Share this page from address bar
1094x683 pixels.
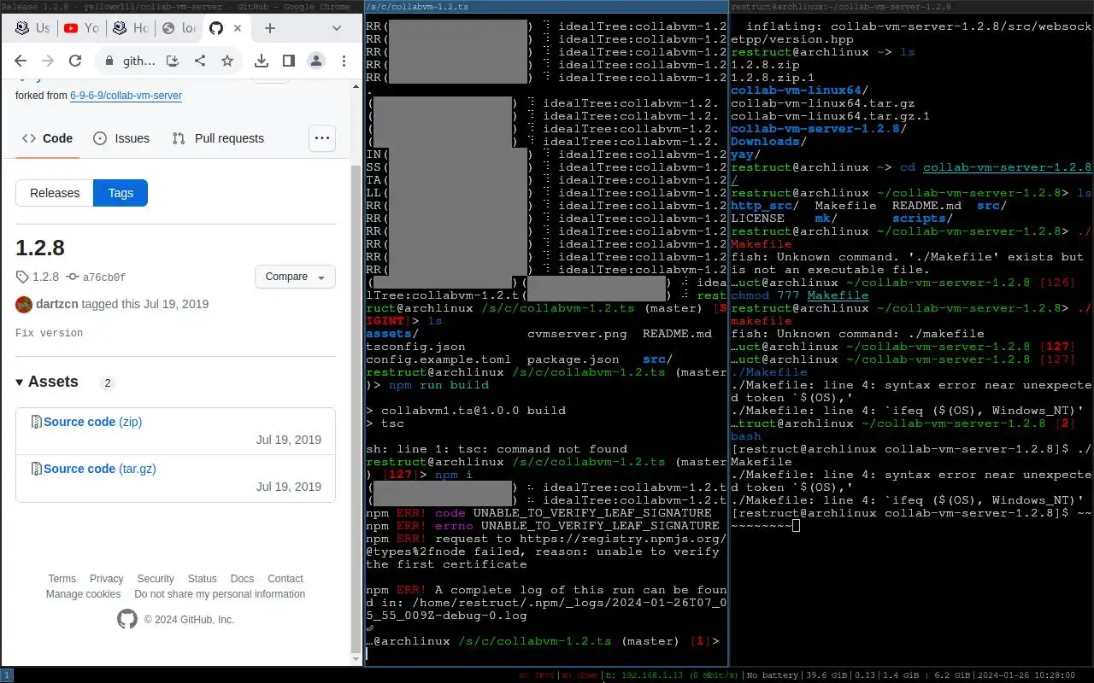coord(200,61)
